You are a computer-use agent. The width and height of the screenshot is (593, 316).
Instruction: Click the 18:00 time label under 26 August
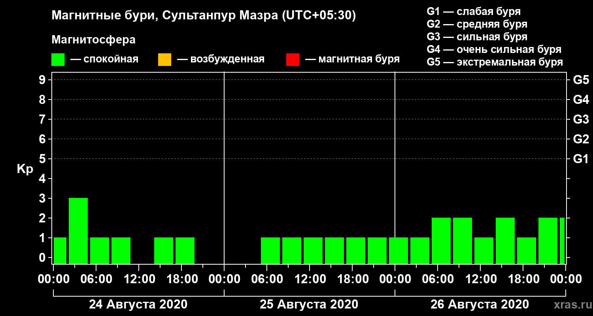coord(523,279)
